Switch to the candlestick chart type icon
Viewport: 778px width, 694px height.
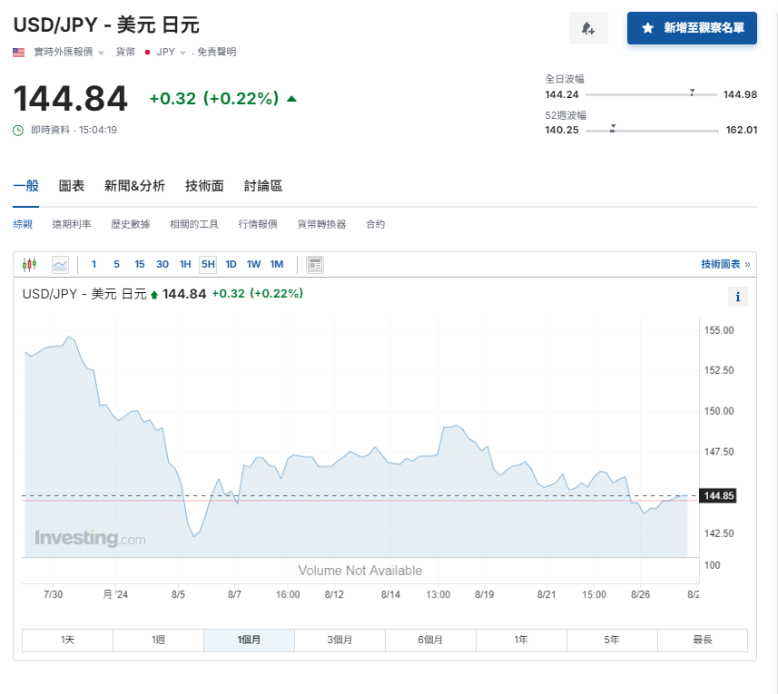click(29, 265)
